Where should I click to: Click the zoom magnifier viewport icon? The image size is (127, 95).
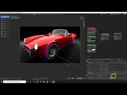point(84,22)
